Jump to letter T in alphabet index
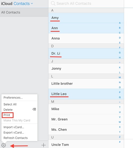Screen dimensions: 133x148 [120, 107]
